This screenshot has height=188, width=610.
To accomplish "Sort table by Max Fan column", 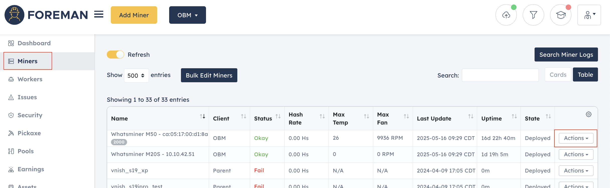I will point(406,116).
